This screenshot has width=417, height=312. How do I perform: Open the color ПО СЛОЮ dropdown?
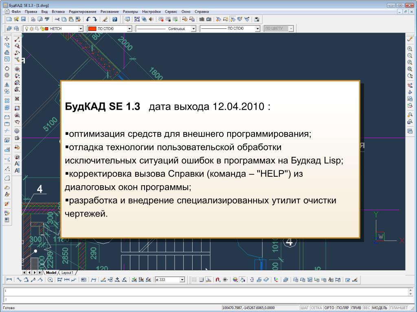tap(129, 28)
